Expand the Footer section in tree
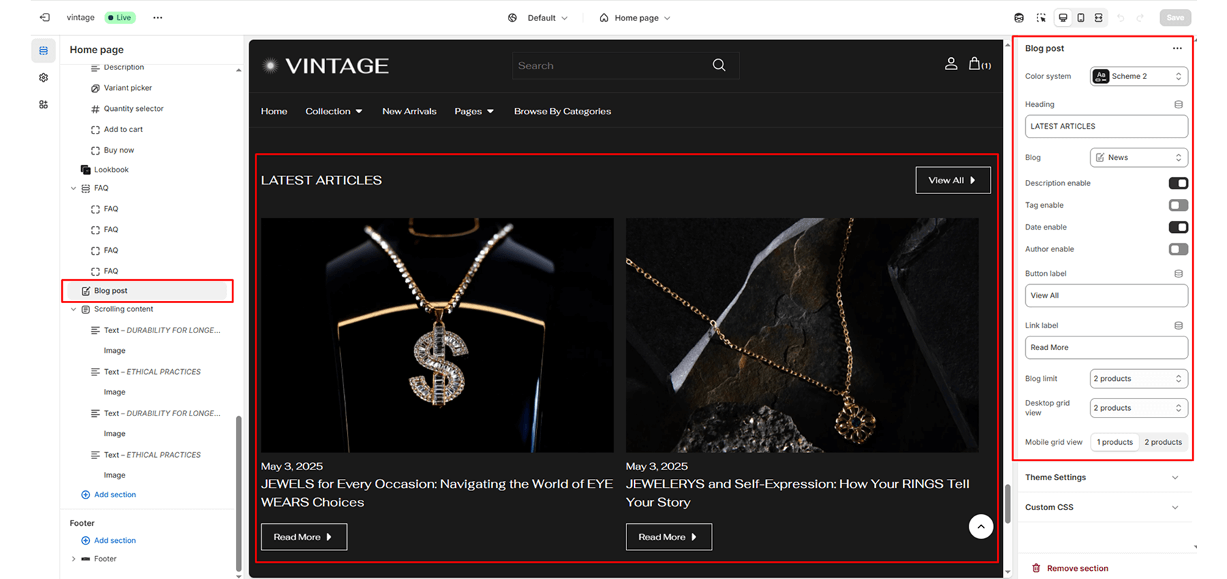 74,559
